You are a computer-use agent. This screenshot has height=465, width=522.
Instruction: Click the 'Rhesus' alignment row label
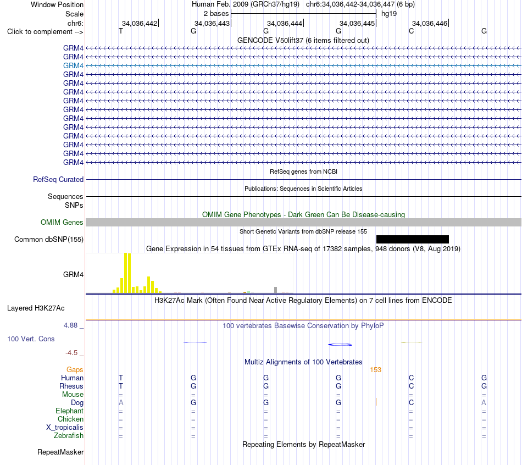coord(71,386)
